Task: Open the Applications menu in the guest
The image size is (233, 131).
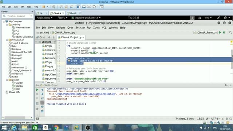Action: point(44,18)
